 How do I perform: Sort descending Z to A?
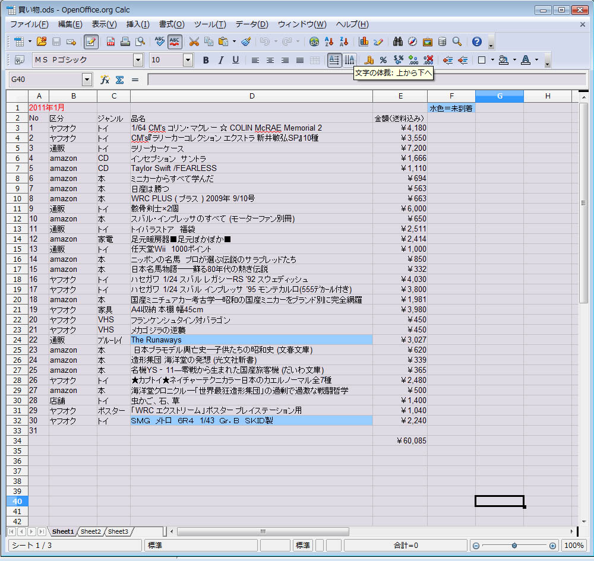pyautogui.click(x=344, y=42)
